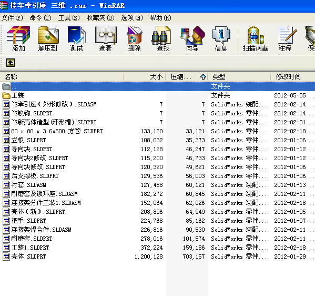Image resolution: width=315 pixels, height=296 pixels.
Task: Select file 导向块2修改.SLDPRT
Action: click(x=39, y=158)
